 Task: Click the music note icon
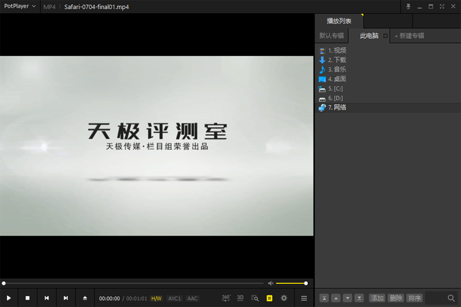coord(322,70)
